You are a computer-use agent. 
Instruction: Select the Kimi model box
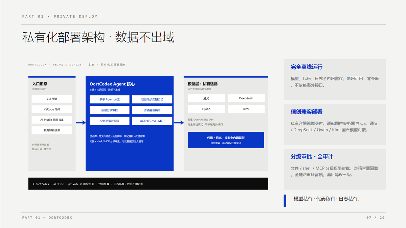point(246,109)
